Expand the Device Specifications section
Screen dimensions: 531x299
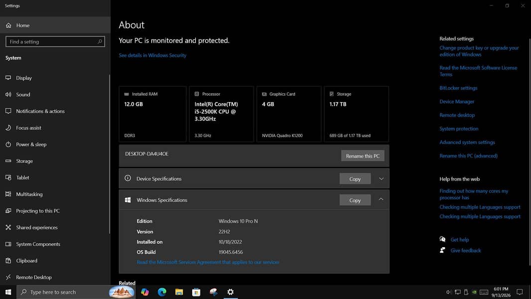pyautogui.click(x=381, y=179)
